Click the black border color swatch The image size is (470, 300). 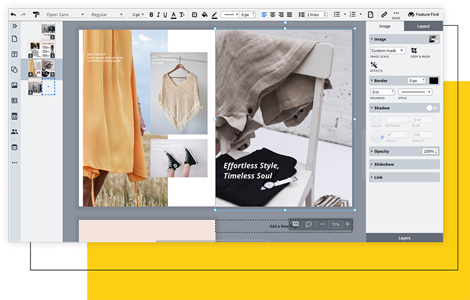click(434, 80)
